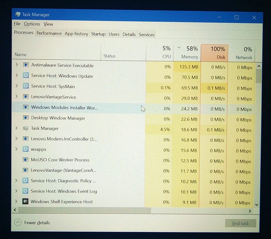
Task: Click the Windows Shell Experience Host icon
Action: coord(25,201)
